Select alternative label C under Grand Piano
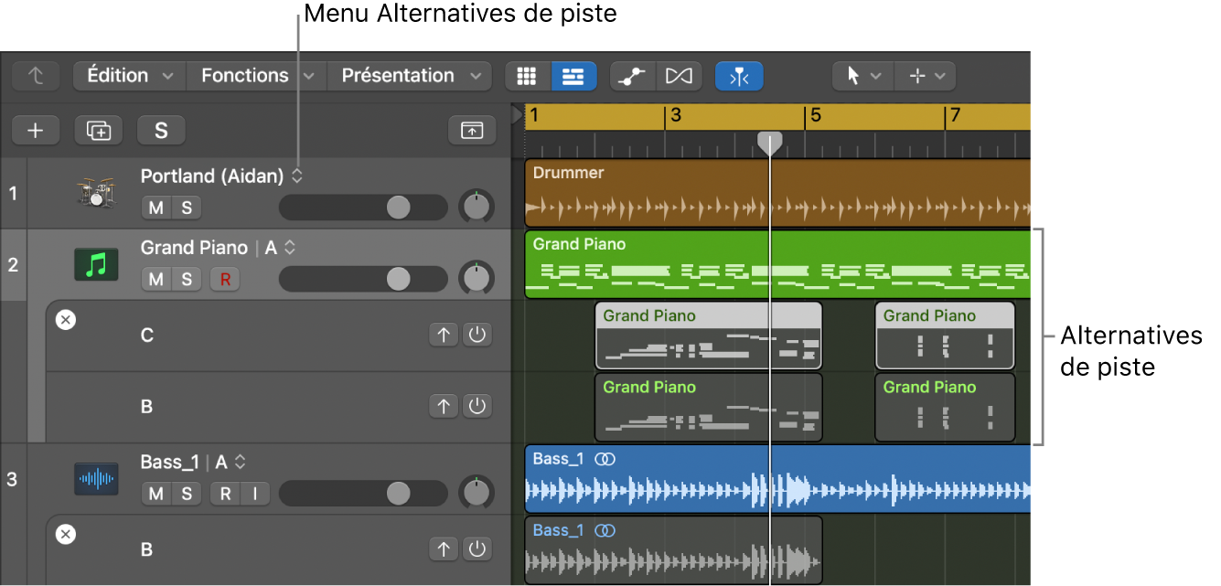Screen dimensions: 1221x586 147,336
